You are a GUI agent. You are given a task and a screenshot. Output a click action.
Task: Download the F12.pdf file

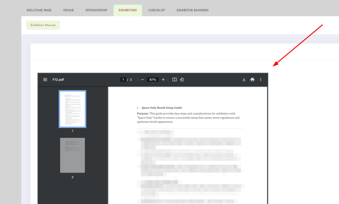tap(244, 80)
